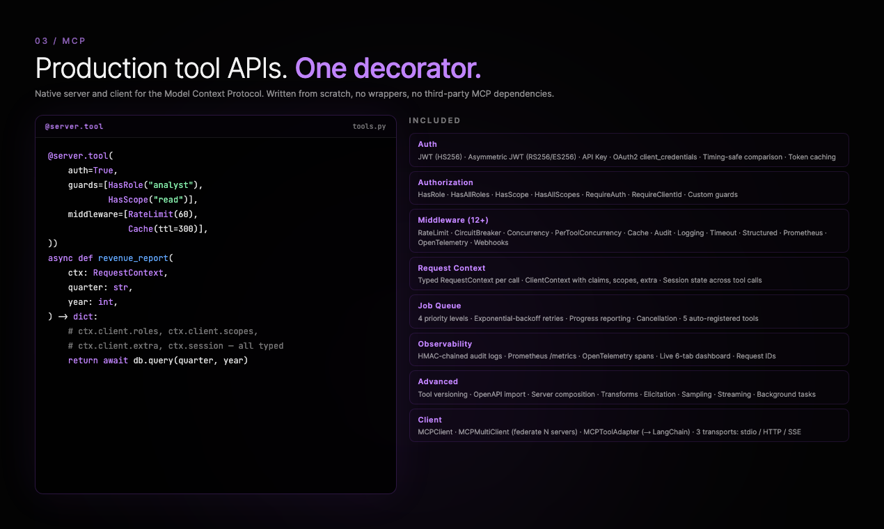
Task: Click the purple 'One decorator.' heading text
Action: [388, 69]
